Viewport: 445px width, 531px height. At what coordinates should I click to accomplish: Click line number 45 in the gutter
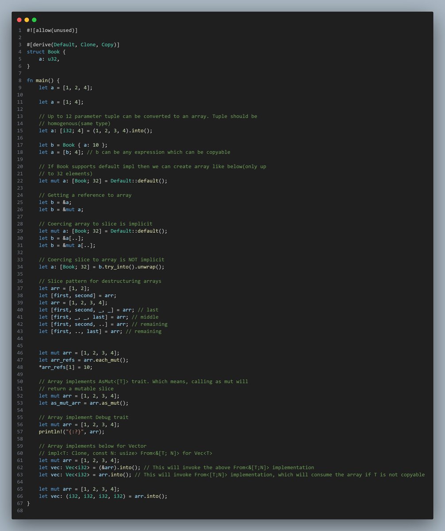(x=19, y=346)
